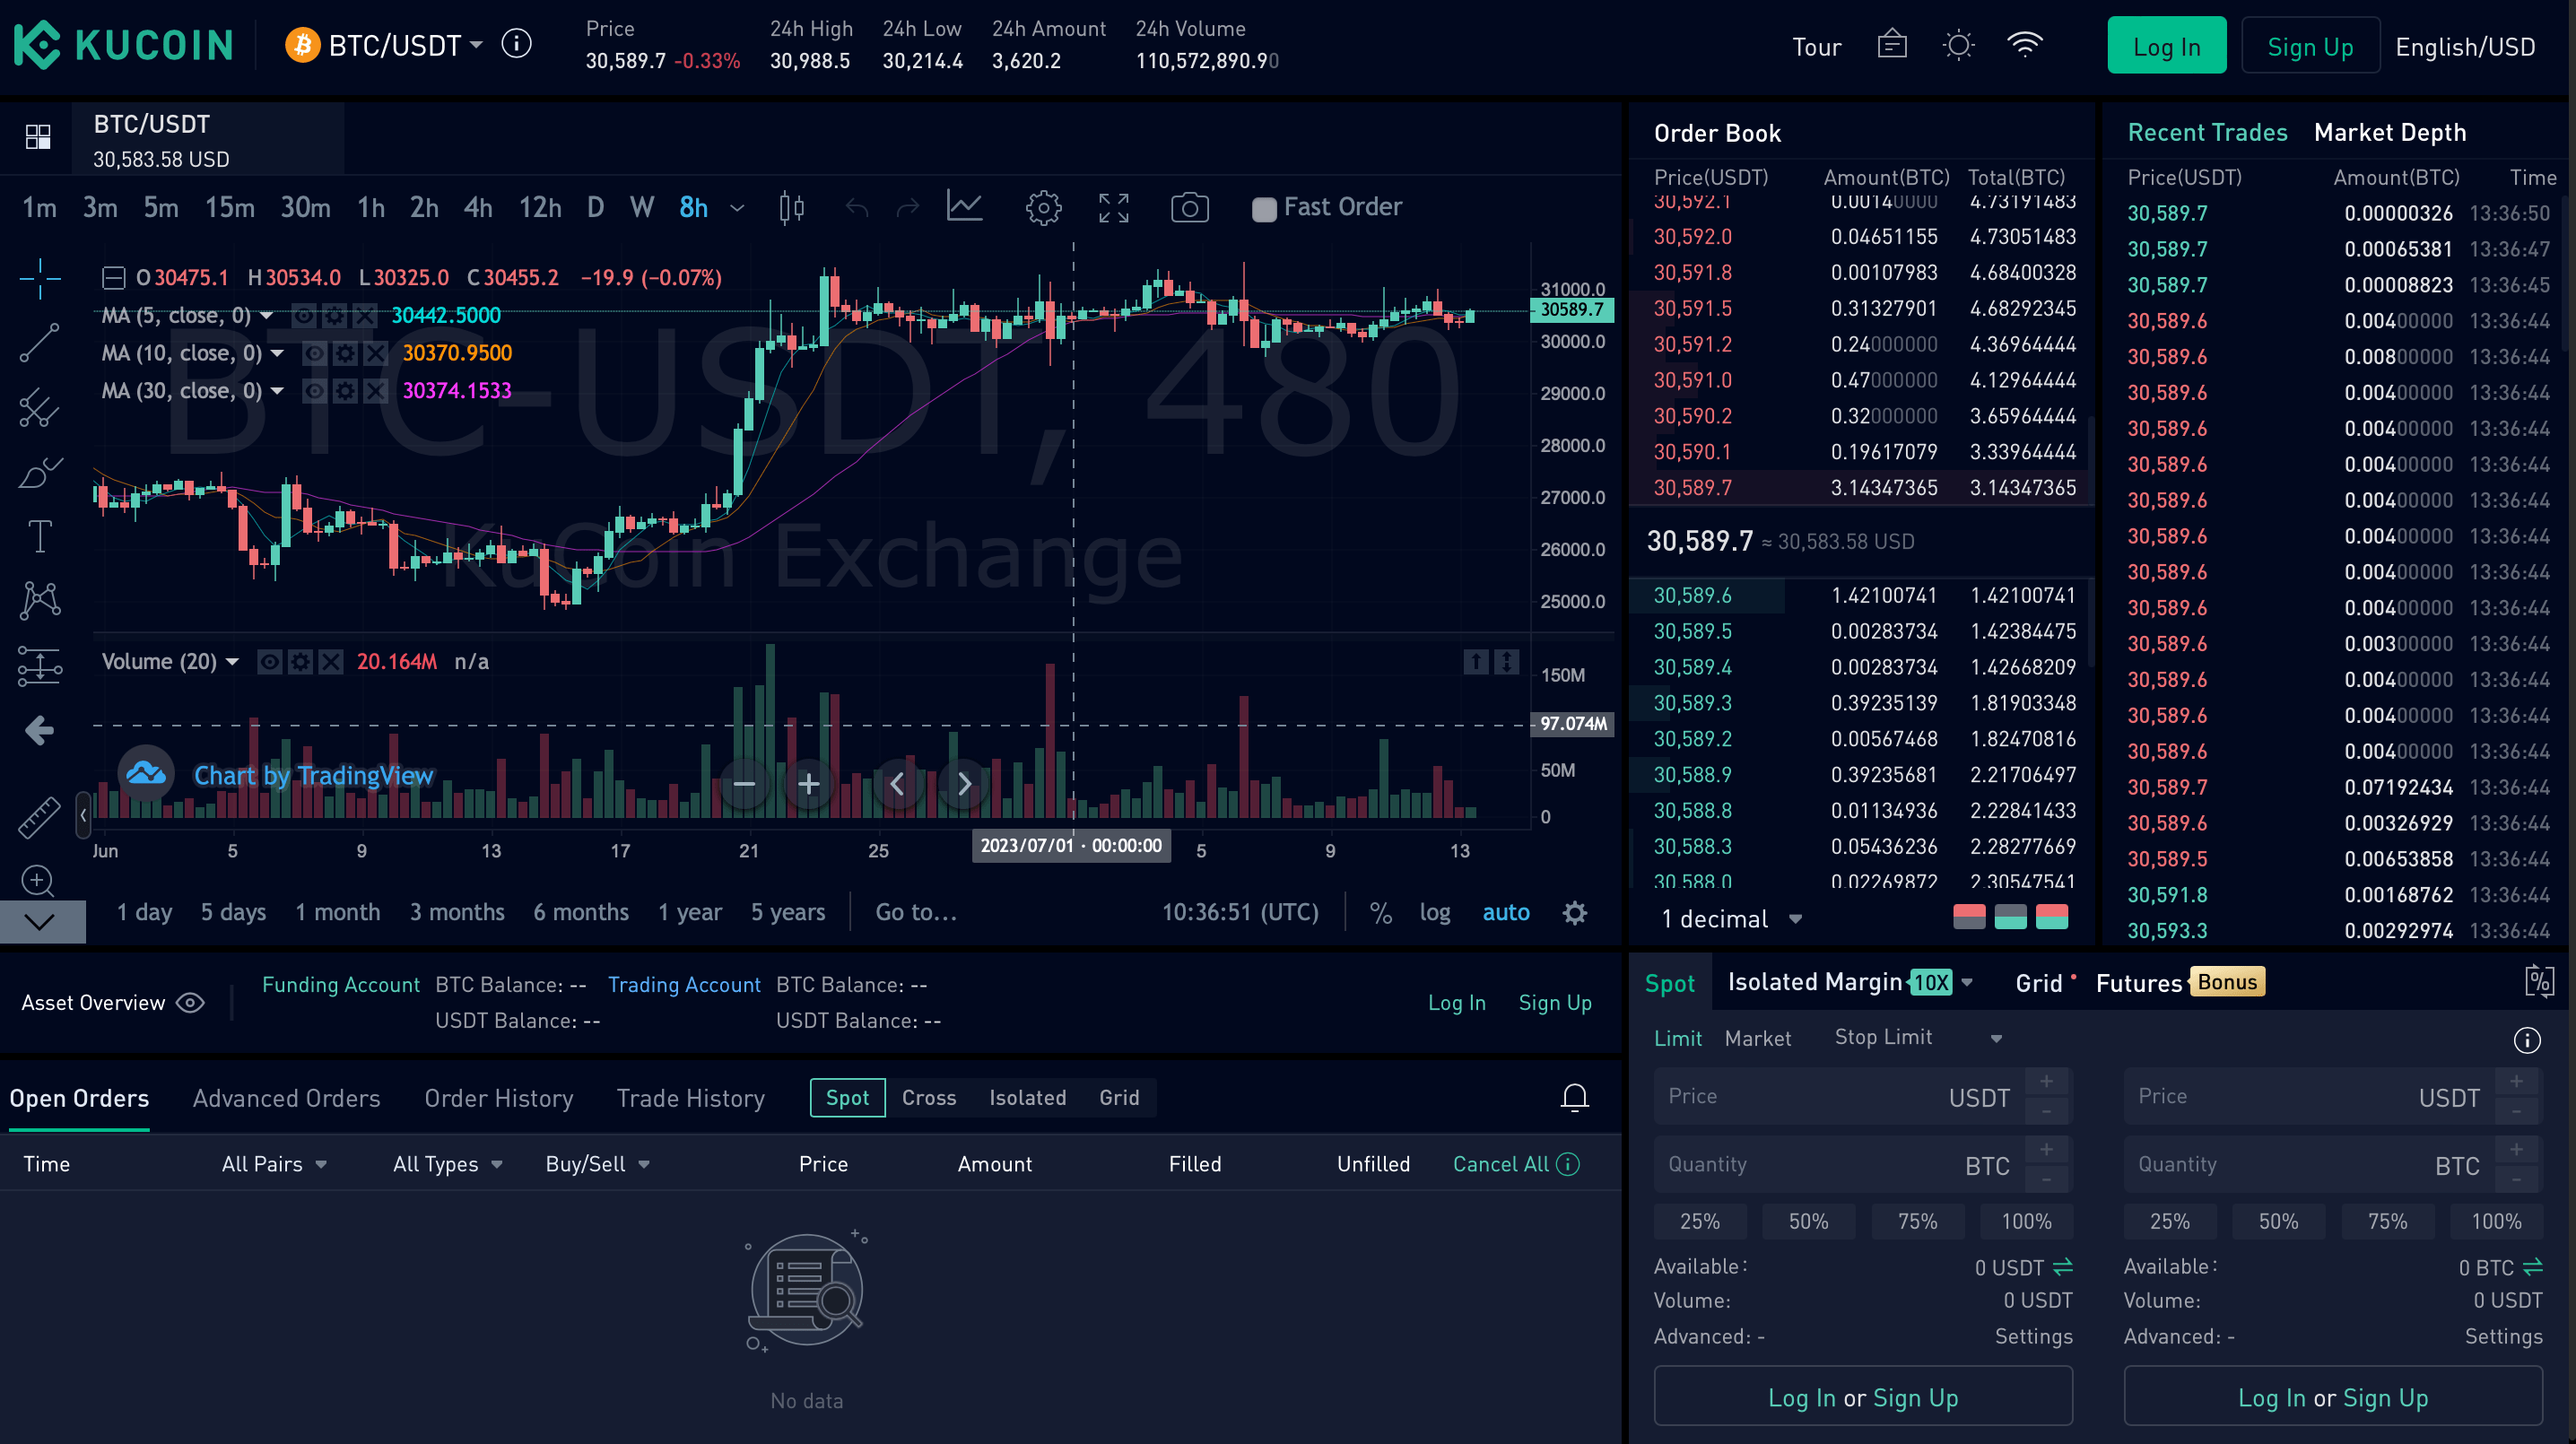Viewport: 2576px width, 1444px height.
Task: Take a chart snapshot with camera icon
Action: coord(1189,208)
